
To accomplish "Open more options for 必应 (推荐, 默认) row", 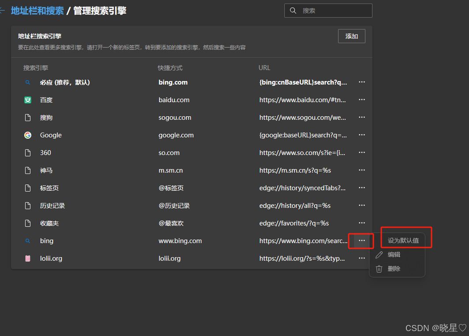I will [361, 82].
